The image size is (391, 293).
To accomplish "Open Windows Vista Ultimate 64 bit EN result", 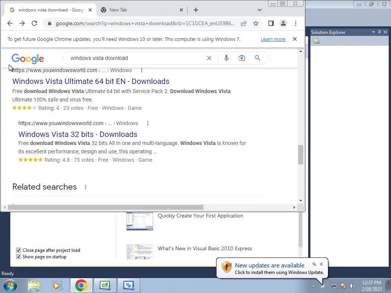I will click(91, 81).
